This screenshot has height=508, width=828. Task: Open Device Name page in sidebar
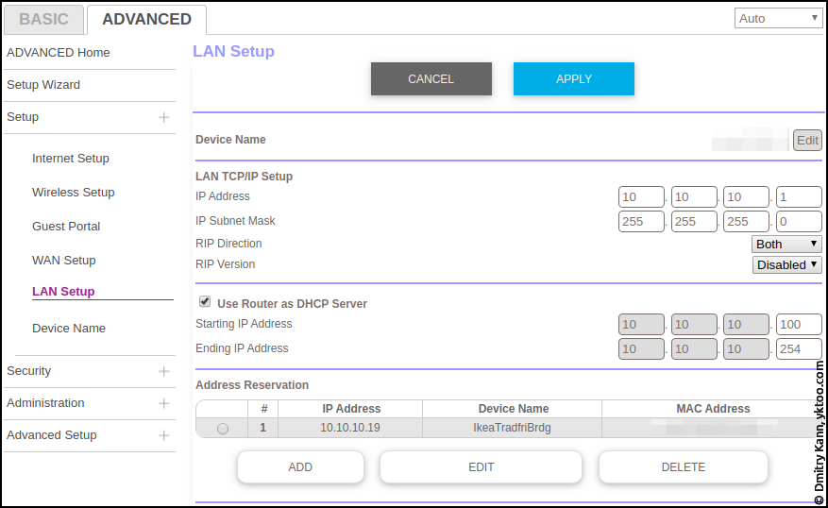click(x=69, y=329)
